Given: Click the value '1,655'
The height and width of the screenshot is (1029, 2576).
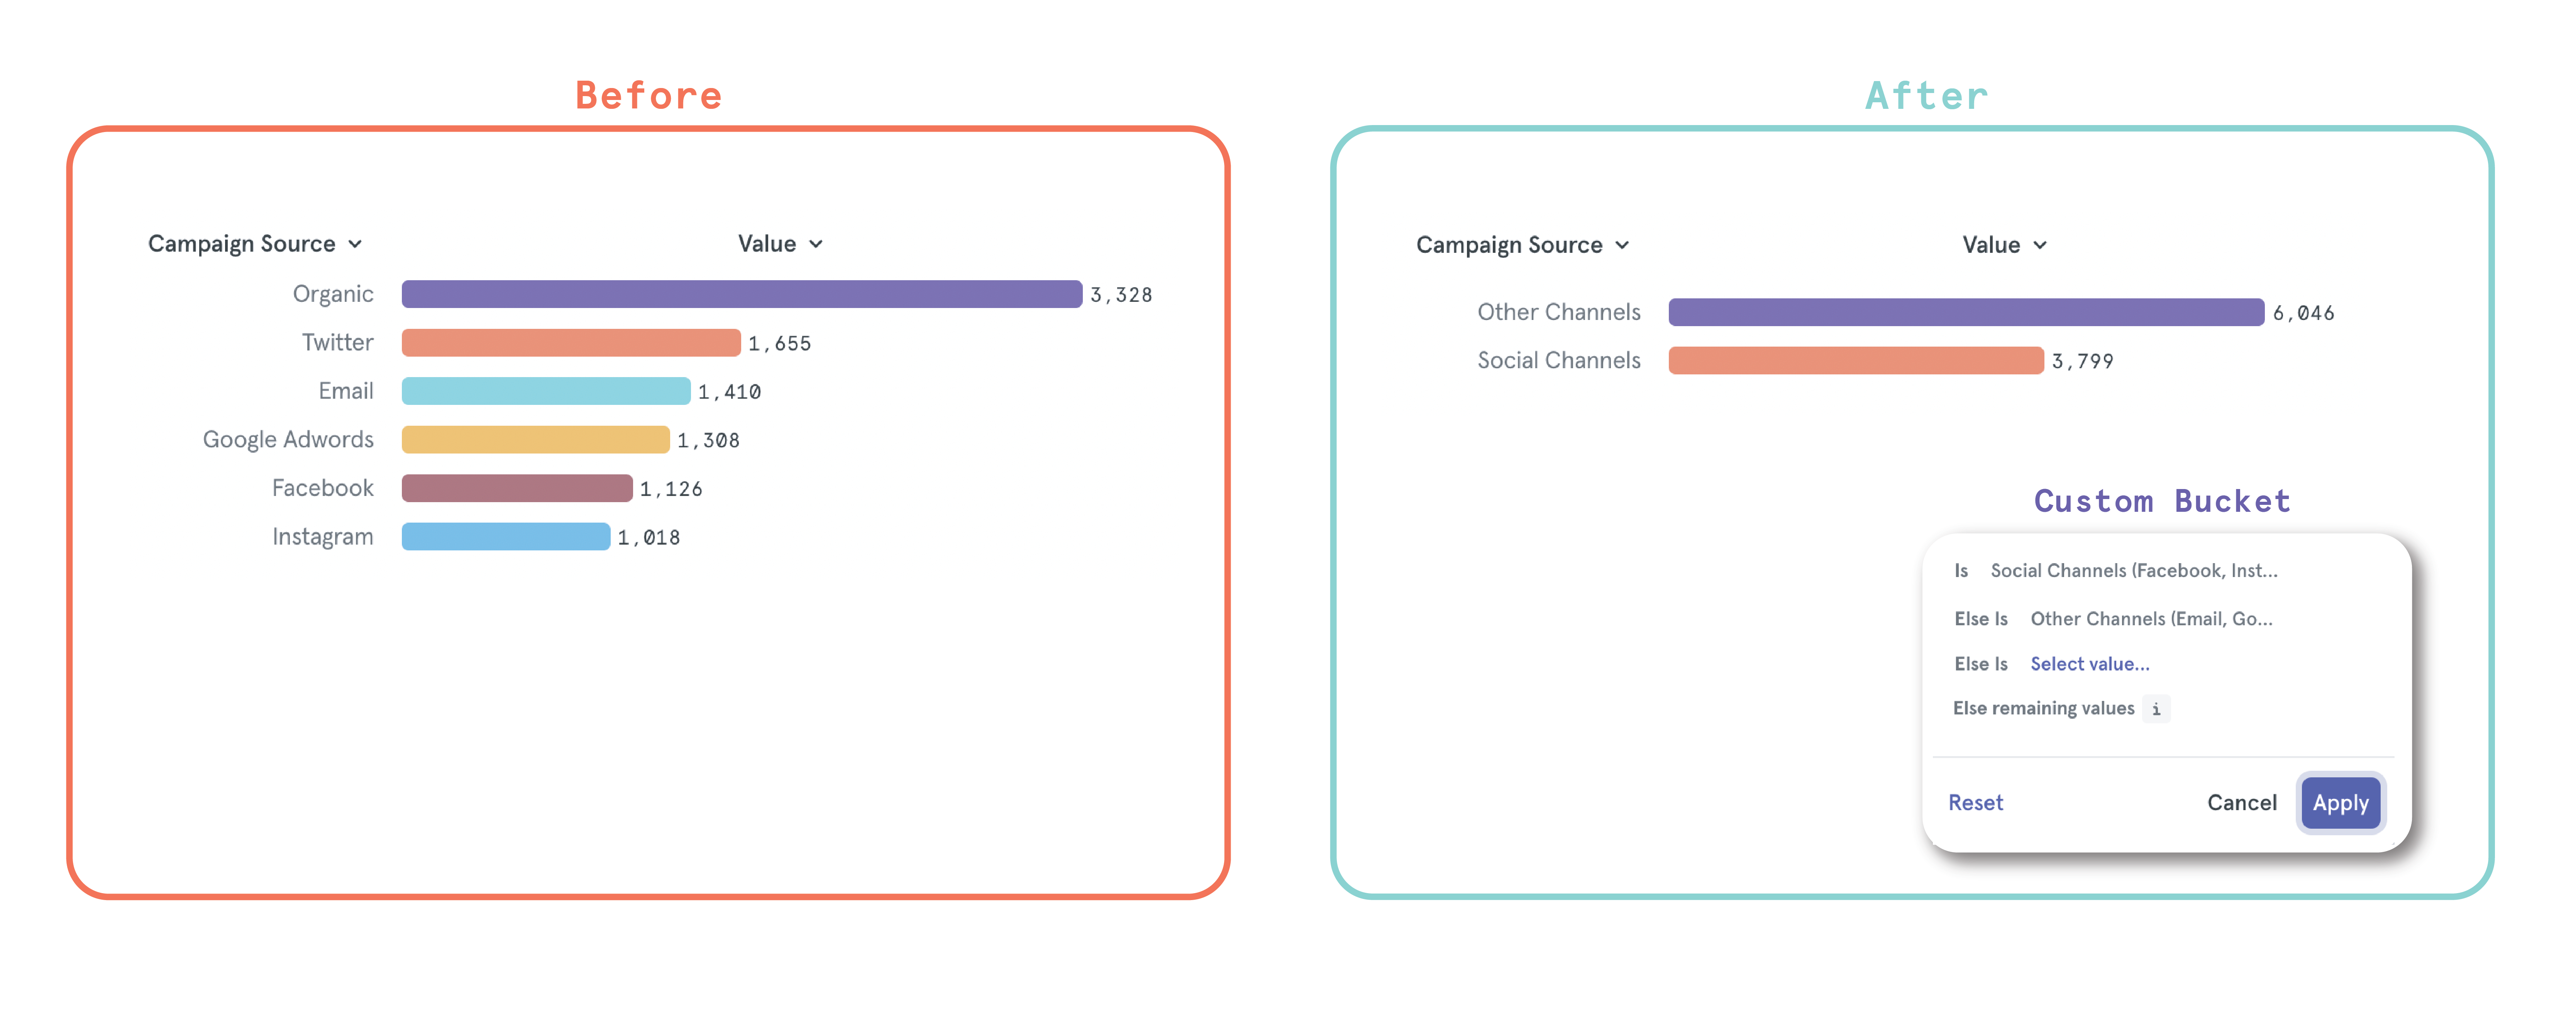Looking at the screenshot, I should 780,344.
